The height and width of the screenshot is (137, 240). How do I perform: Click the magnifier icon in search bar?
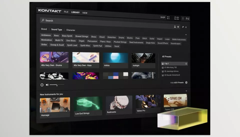click(43, 20)
